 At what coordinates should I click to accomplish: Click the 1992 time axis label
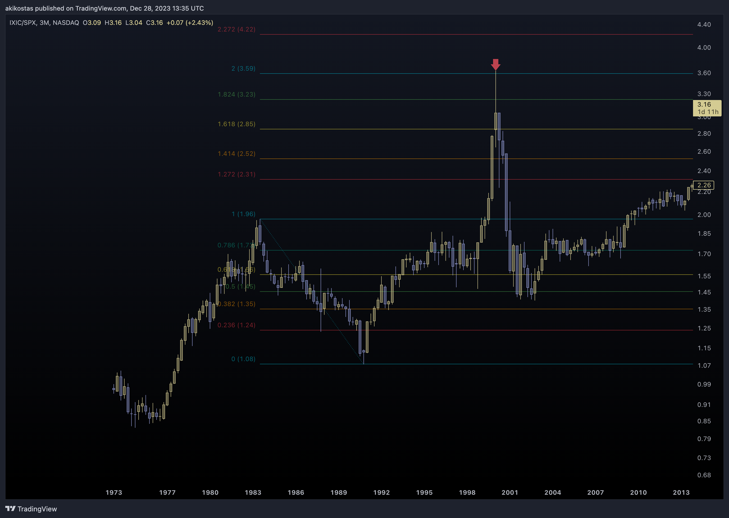coord(381,493)
